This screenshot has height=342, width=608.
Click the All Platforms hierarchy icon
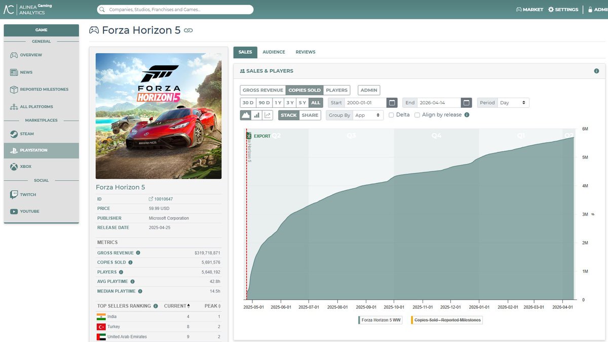pyautogui.click(x=14, y=107)
